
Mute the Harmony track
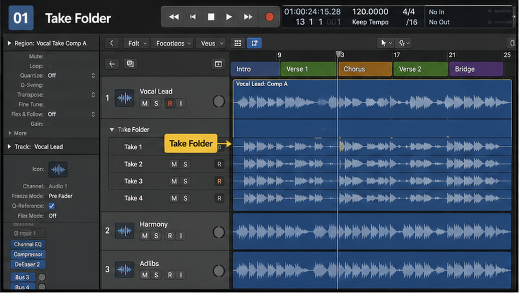click(x=145, y=236)
